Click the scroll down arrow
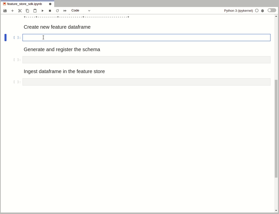Viewport: 279px width, 214px height. tap(276, 211)
